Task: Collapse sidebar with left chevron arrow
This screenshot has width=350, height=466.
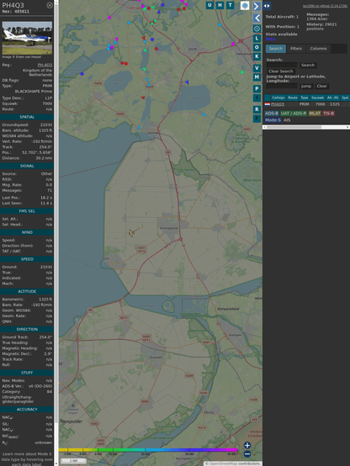Action: click(257, 19)
